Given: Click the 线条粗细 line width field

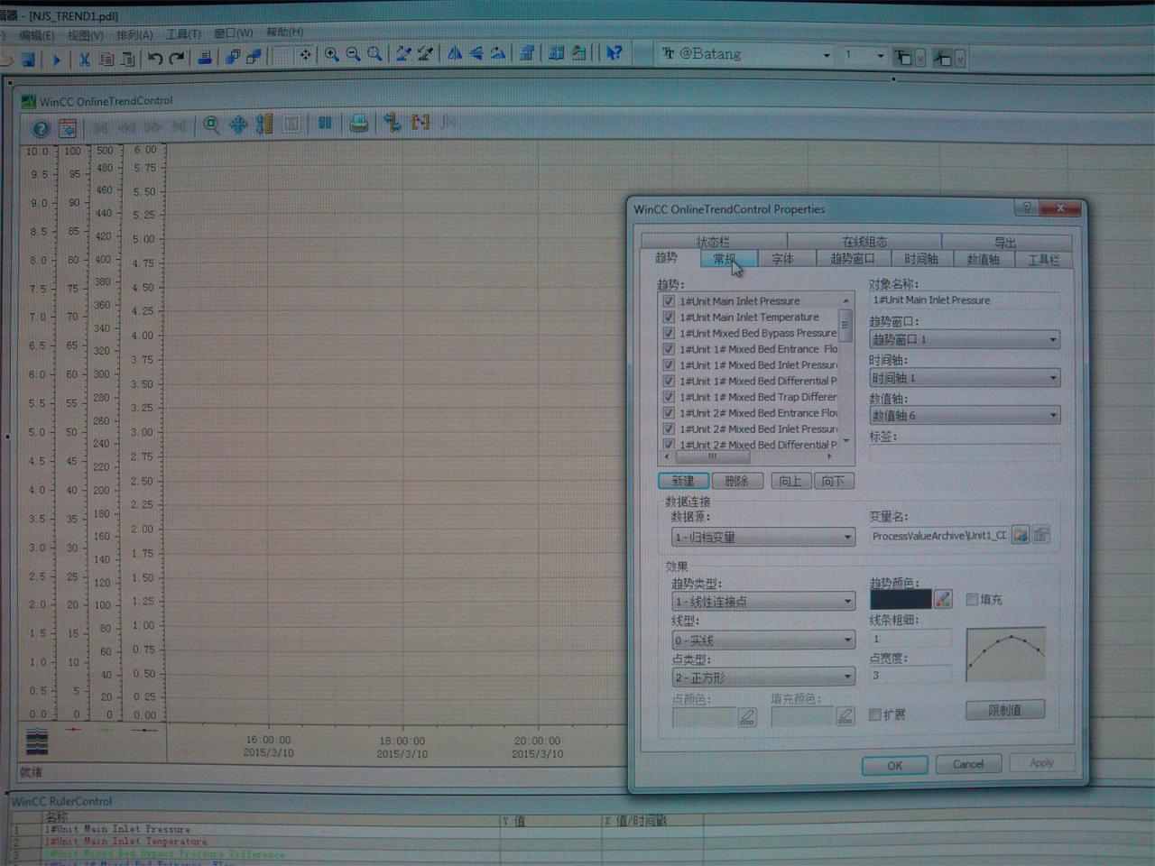Looking at the screenshot, I should [x=910, y=639].
